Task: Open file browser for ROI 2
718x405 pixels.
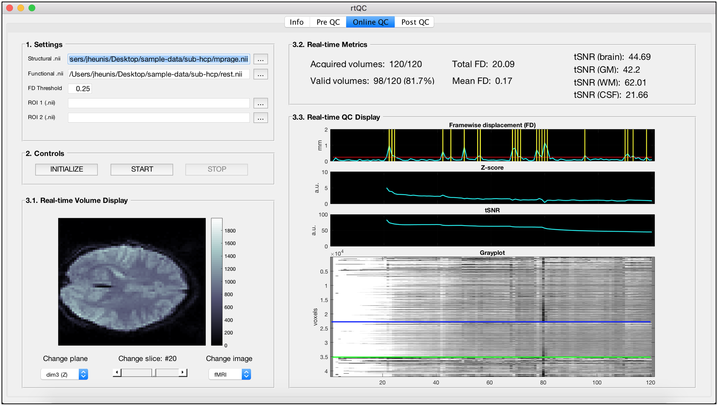Action: point(260,118)
